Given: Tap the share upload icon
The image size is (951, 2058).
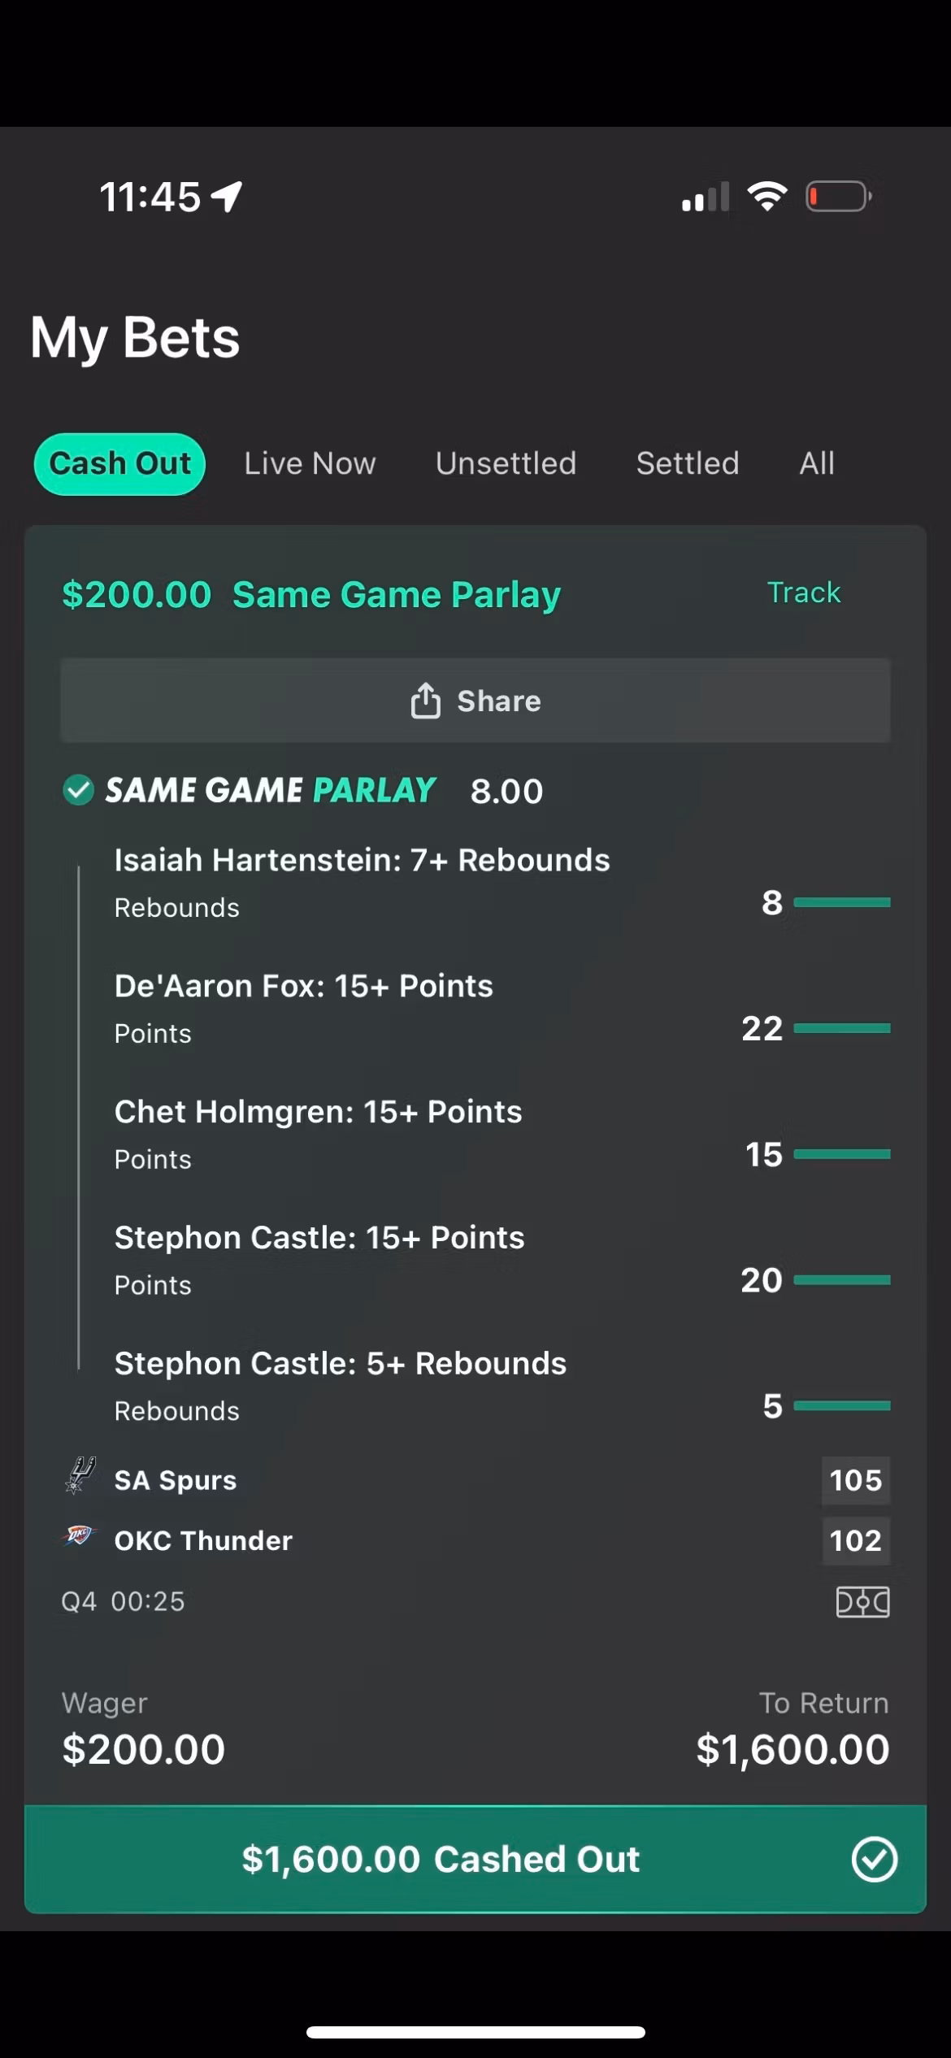Looking at the screenshot, I should coord(425,701).
